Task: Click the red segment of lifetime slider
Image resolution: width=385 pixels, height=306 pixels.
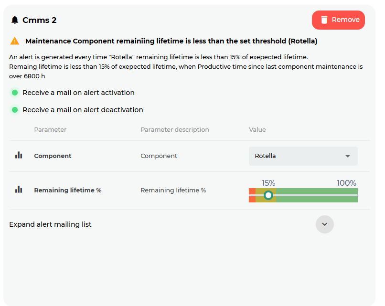Action: (x=252, y=195)
